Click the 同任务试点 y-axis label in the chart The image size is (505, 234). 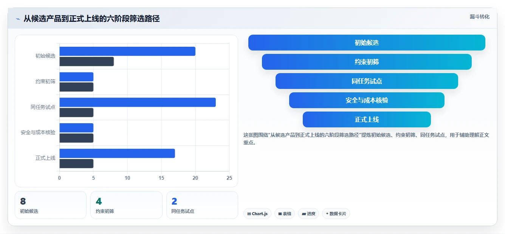click(x=43, y=107)
